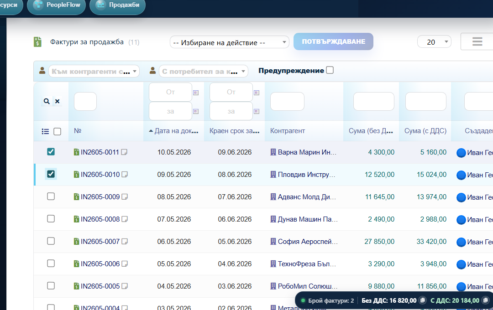
Task: Click the note icon next to IN2605-0010
Action: (x=125, y=175)
